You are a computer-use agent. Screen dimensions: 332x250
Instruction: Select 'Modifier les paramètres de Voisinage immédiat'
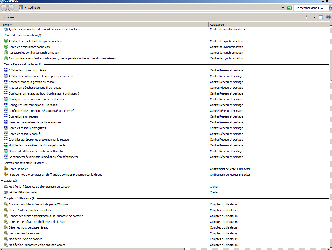(x=37, y=145)
